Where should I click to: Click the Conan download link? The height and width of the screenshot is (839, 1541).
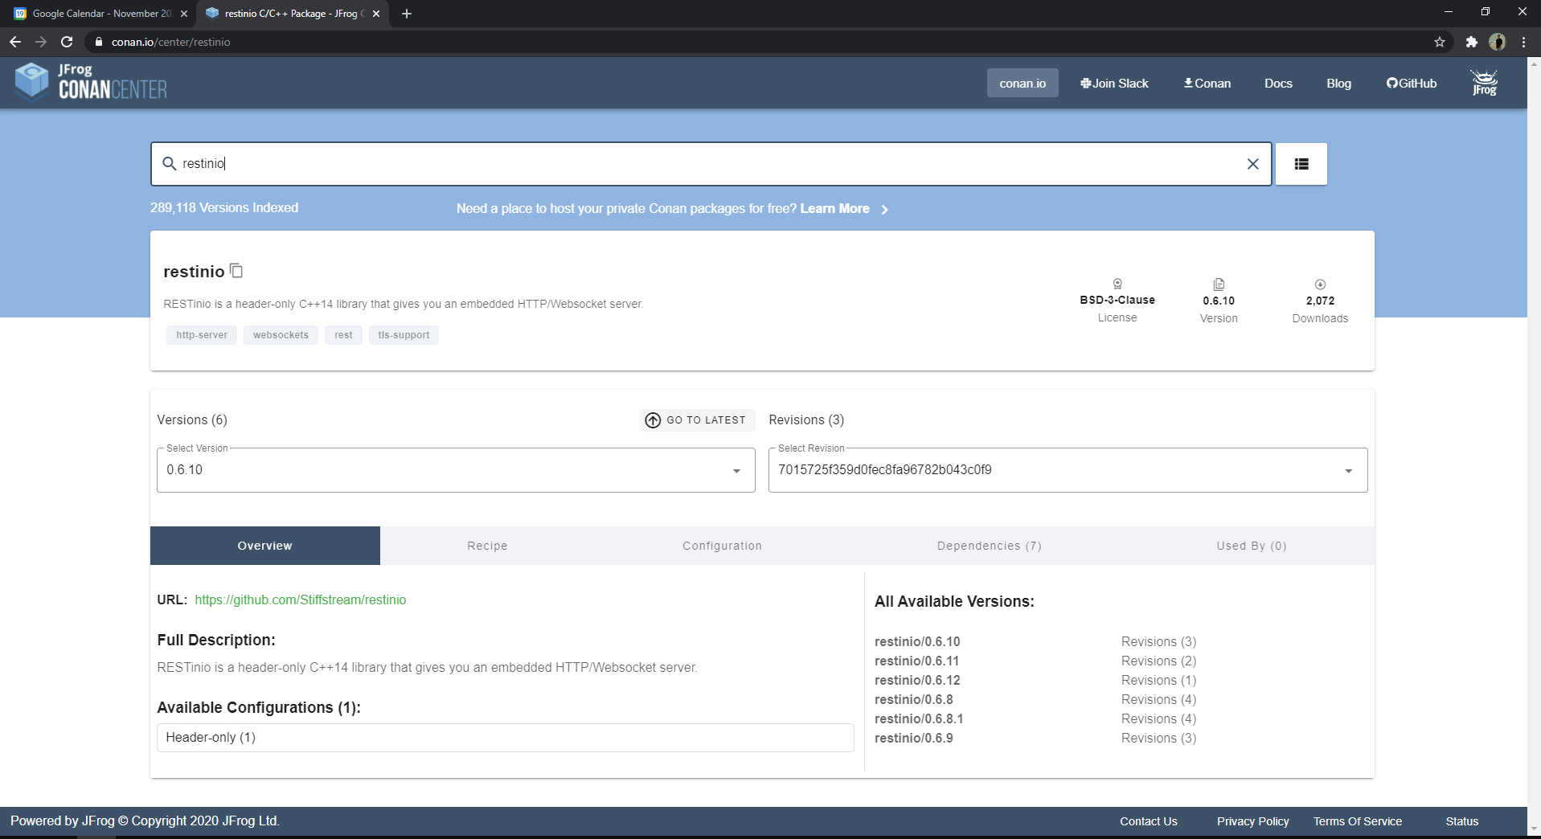coord(1207,83)
